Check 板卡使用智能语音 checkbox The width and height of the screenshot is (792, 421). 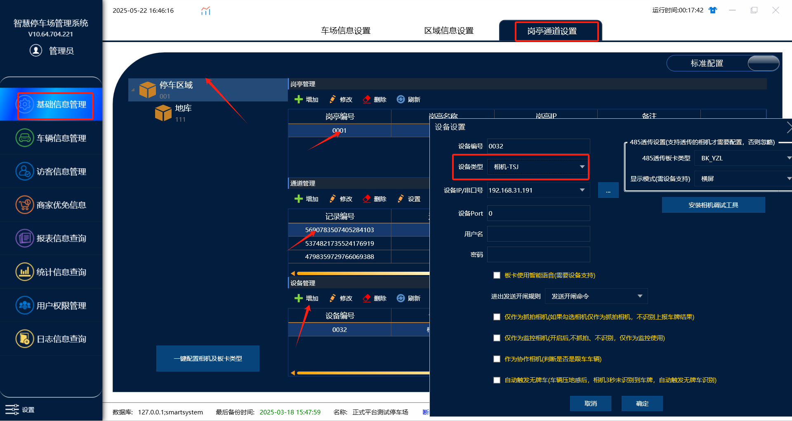click(497, 275)
